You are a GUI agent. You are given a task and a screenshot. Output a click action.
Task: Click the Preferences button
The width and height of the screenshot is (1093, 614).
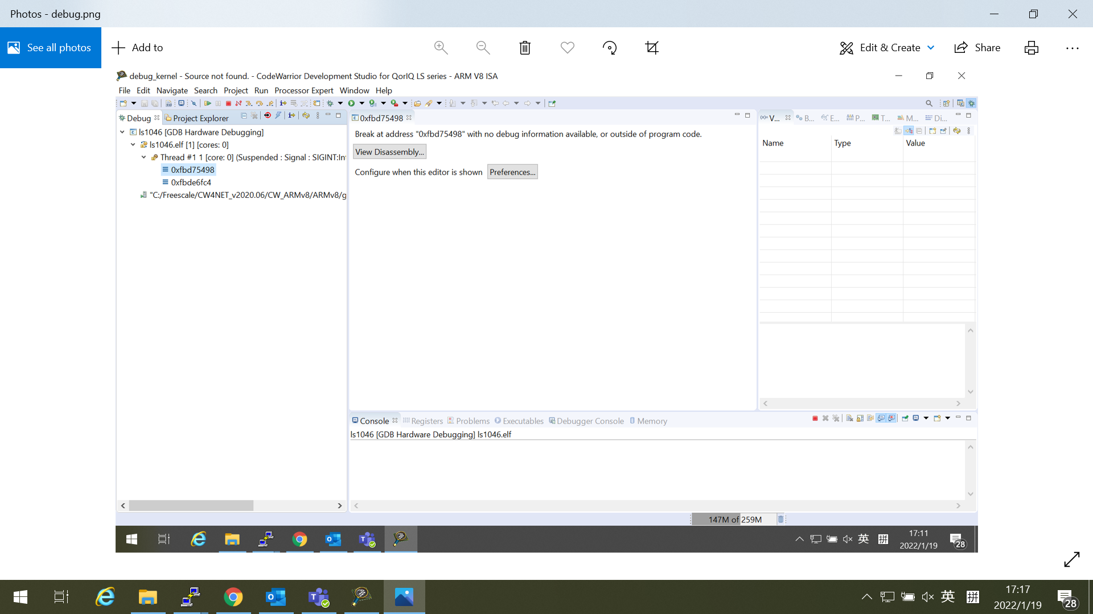(x=512, y=172)
